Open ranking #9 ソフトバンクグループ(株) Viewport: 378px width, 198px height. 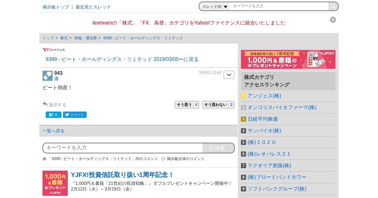277,189
